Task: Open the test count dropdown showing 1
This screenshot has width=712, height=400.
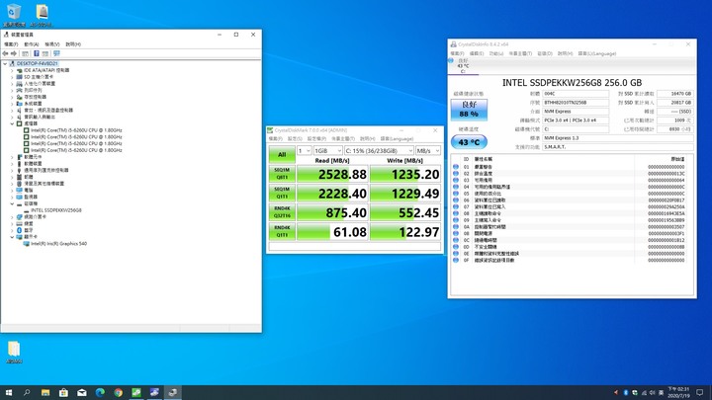Action: [305, 150]
